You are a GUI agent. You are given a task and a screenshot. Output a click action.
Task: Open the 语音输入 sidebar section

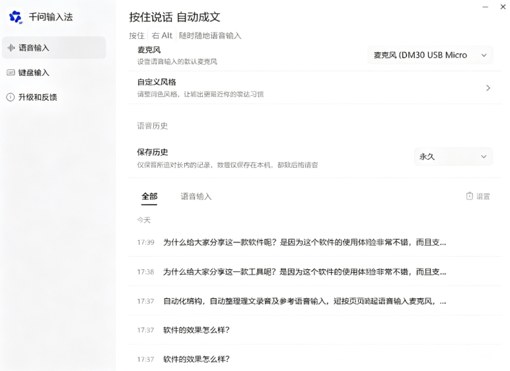tap(54, 48)
